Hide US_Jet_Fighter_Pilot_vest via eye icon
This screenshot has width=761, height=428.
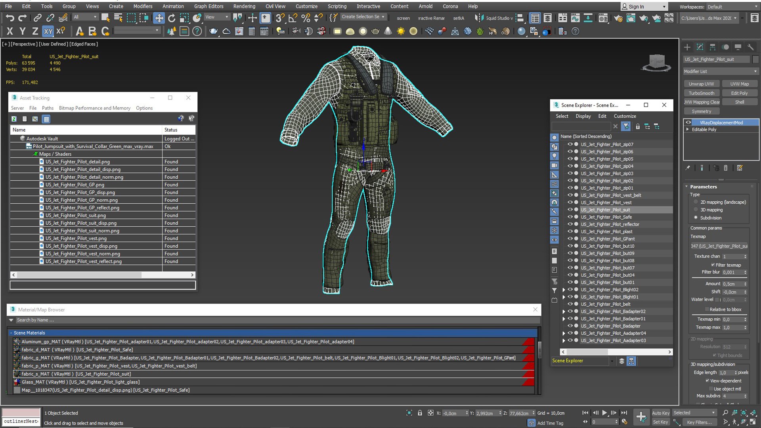pos(570,203)
